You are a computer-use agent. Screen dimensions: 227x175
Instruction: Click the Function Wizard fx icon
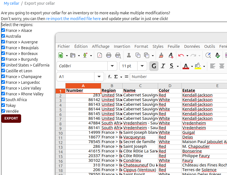[x=110, y=77]
